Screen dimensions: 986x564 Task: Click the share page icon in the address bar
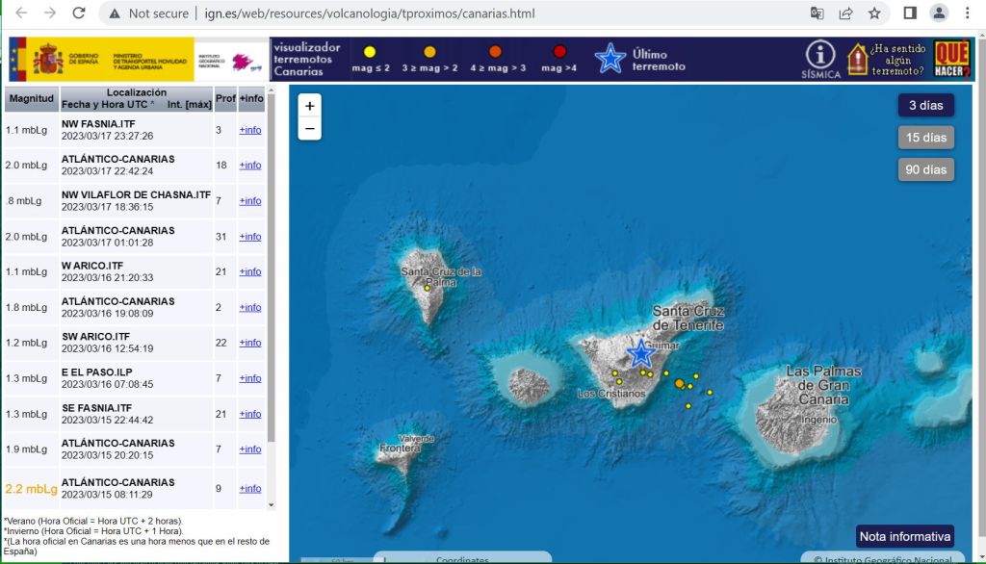tap(845, 13)
